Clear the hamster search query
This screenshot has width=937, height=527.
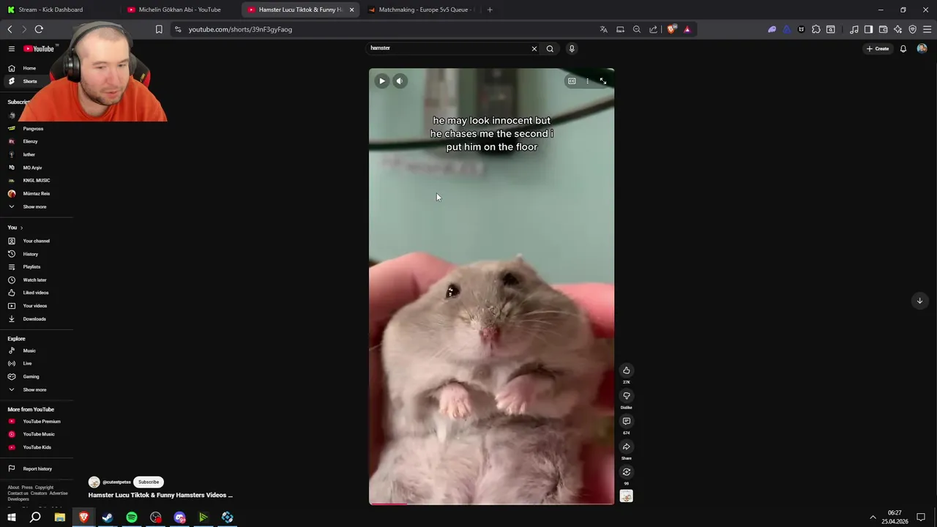(534, 48)
